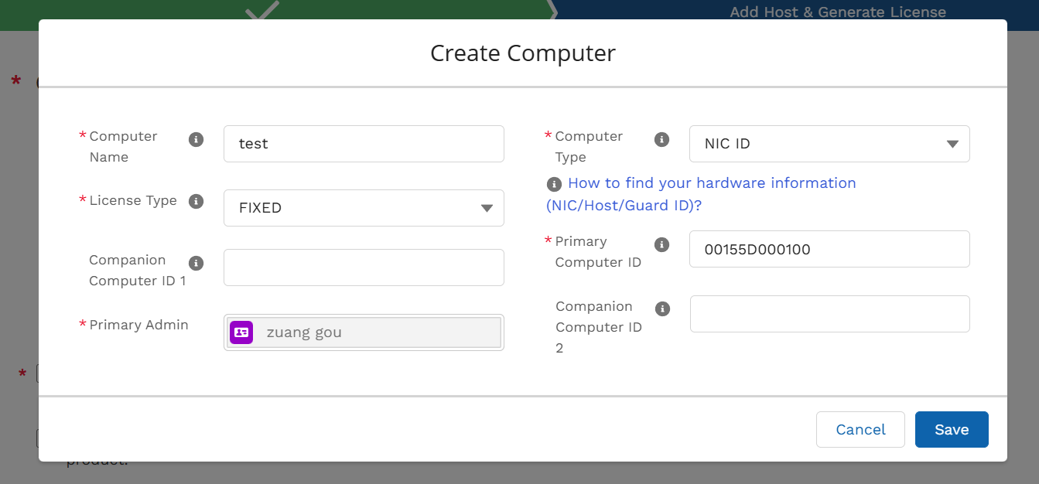1039x484 pixels.
Task: Click the info icon beside Computer Name
Action: point(197,139)
